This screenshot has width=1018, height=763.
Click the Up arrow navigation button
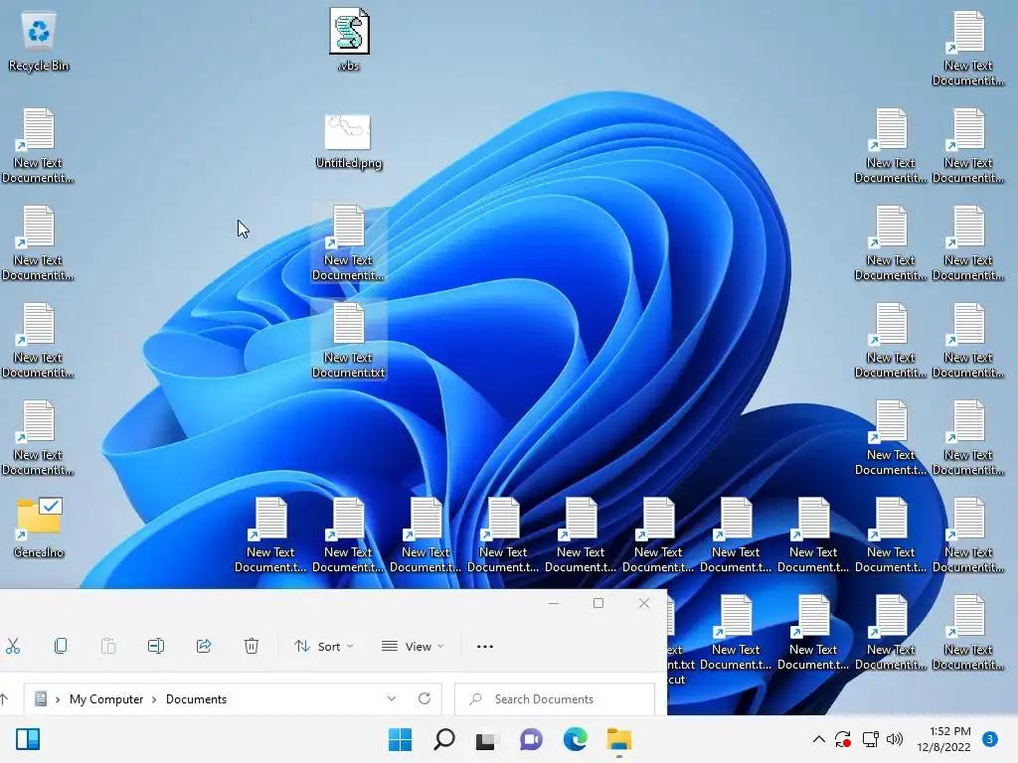[x=5, y=698]
